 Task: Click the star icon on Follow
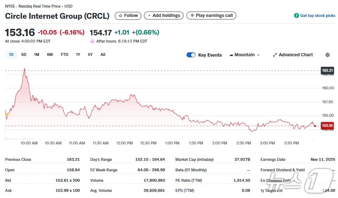tap(120, 16)
